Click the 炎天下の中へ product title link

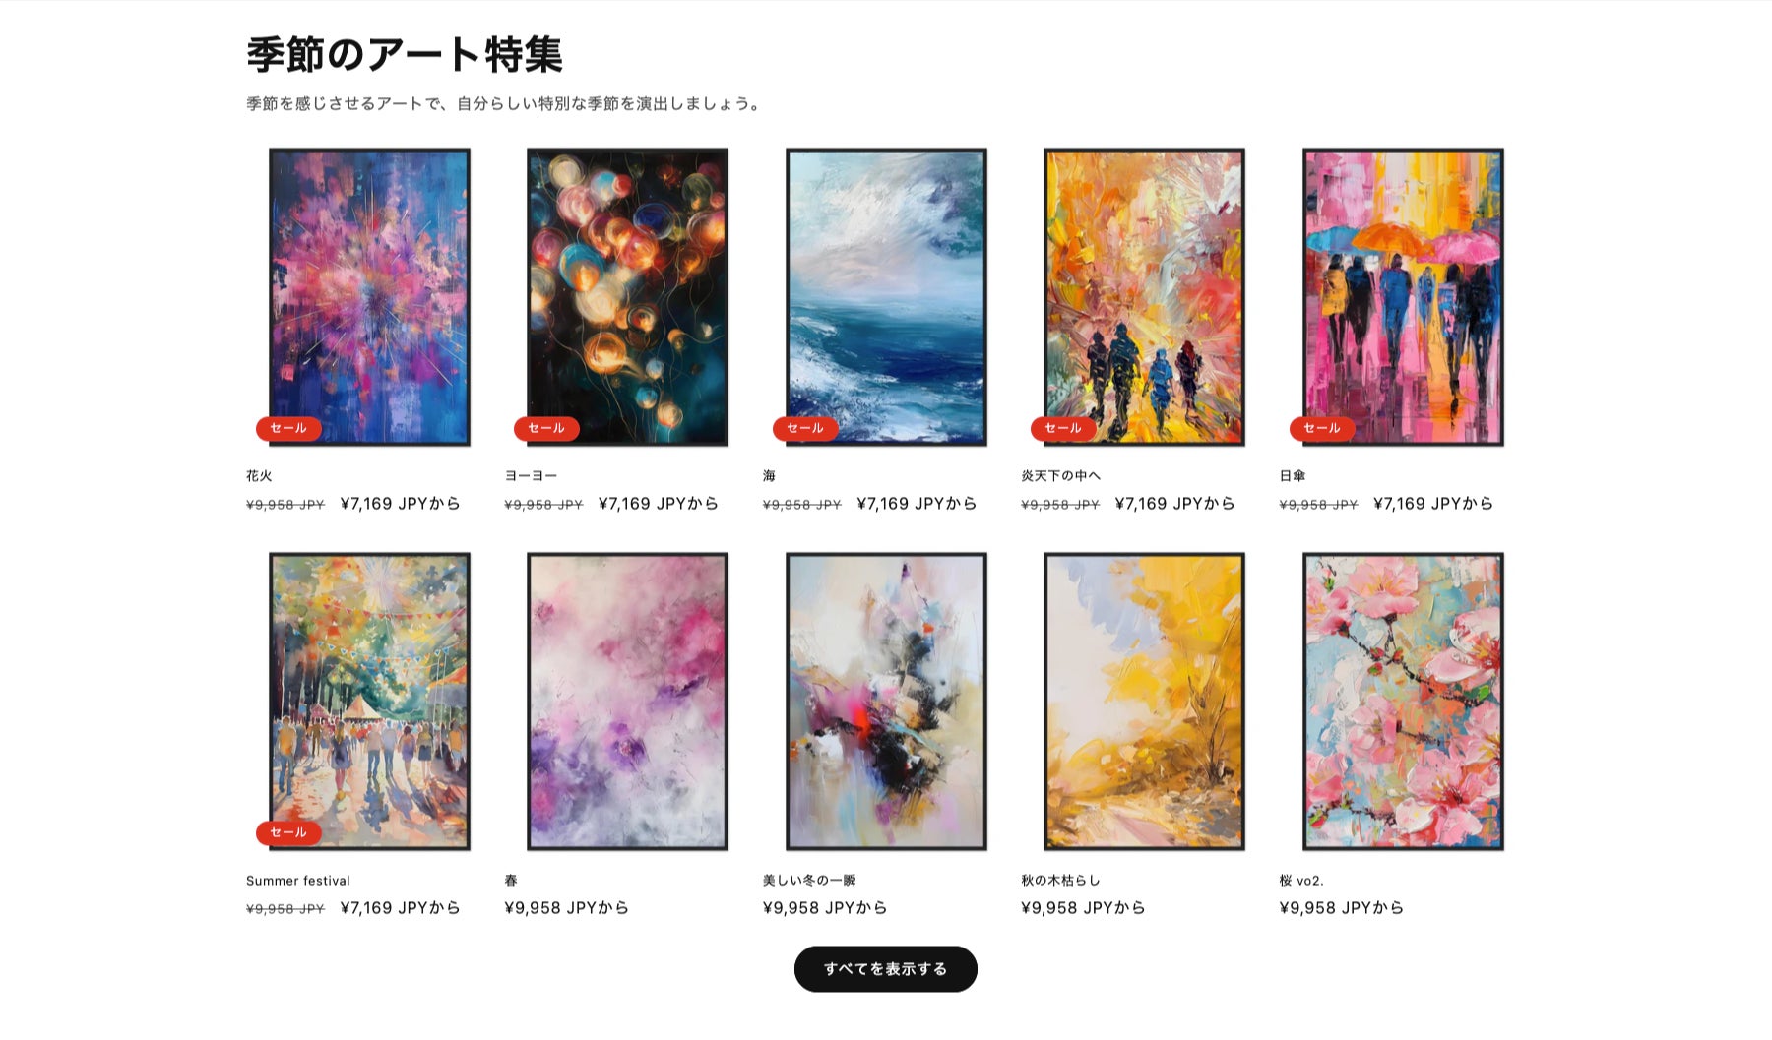[1061, 476]
